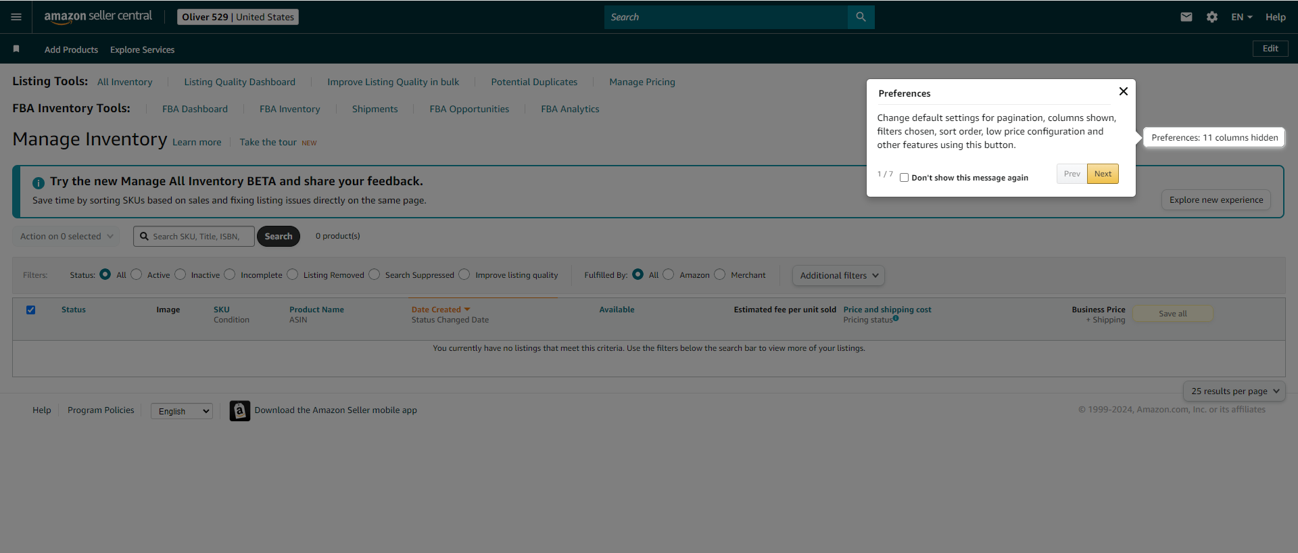Viewport: 1298px width, 553px height.
Task: Click the Amazon Seller Central logo
Action: tap(98, 17)
